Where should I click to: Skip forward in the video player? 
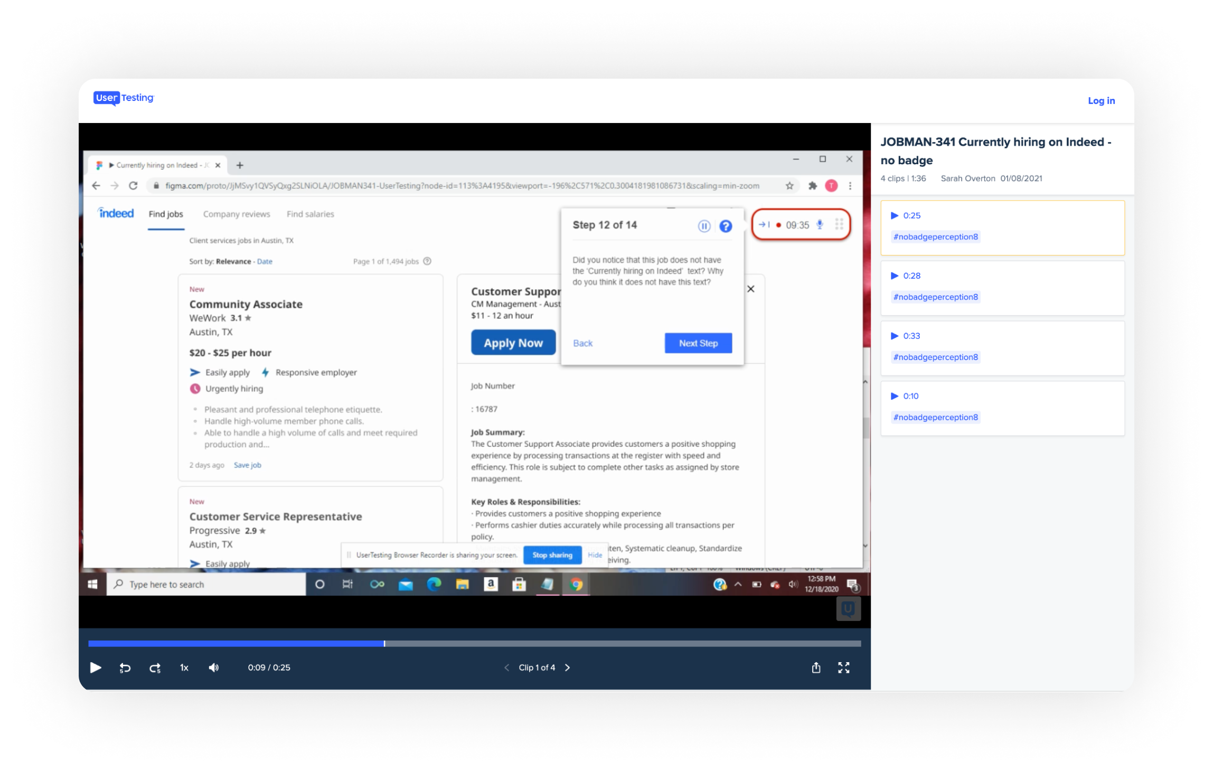point(155,667)
